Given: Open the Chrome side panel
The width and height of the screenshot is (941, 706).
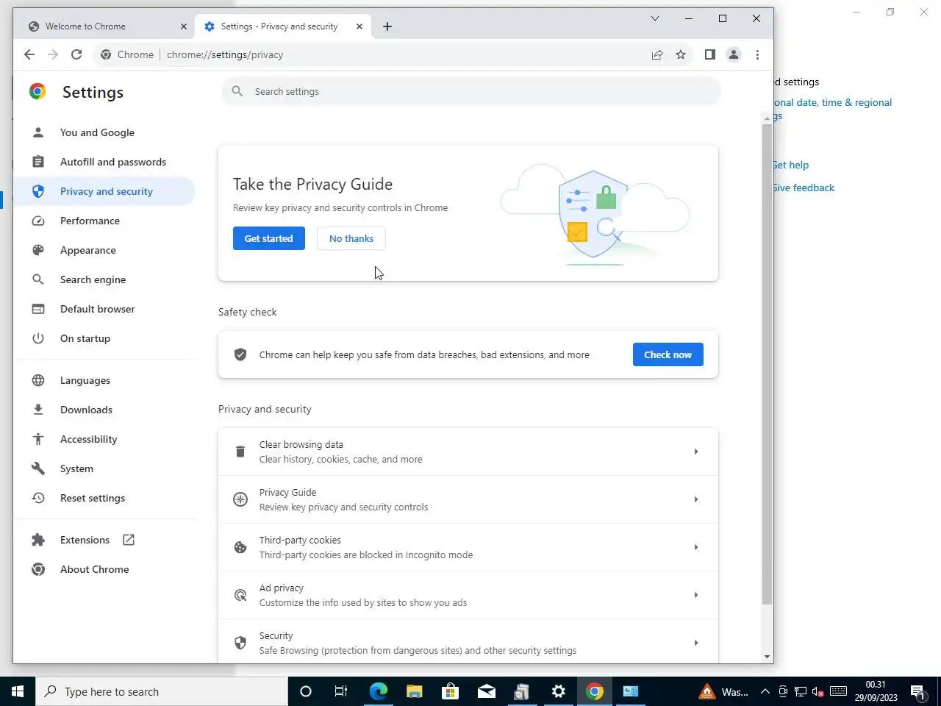Looking at the screenshot, I should (x=709, y=54).
